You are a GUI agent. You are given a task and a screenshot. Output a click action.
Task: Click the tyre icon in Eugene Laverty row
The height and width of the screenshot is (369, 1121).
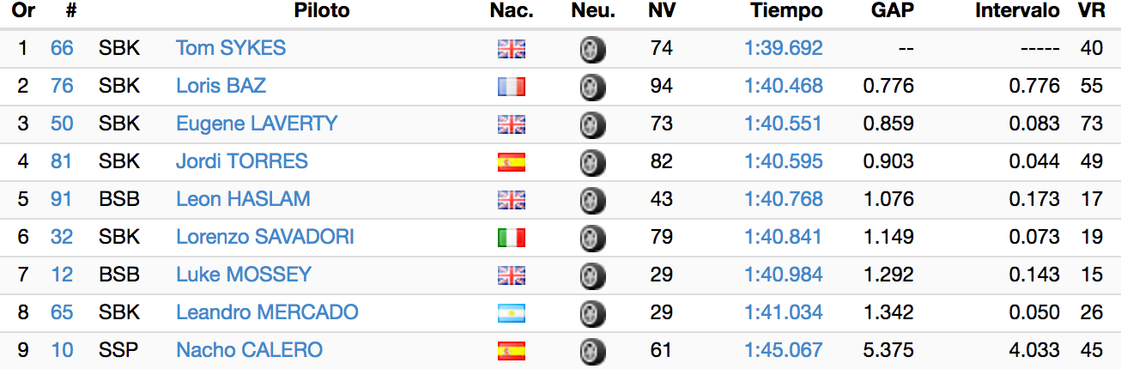click(x=593, y=124)
